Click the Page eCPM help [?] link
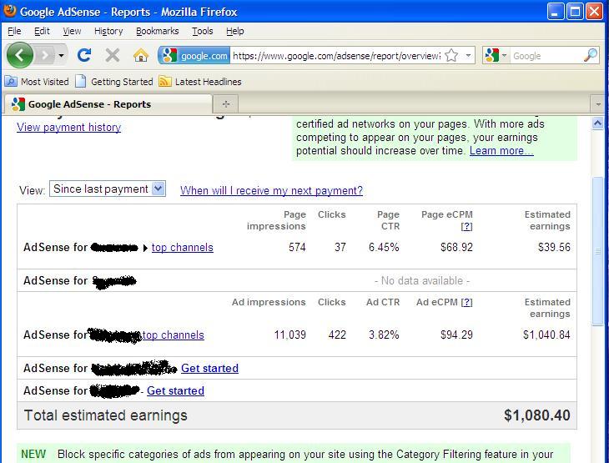The width and height of the screenshot is (609, 463). pyautogui.click(x=466, y=226)
